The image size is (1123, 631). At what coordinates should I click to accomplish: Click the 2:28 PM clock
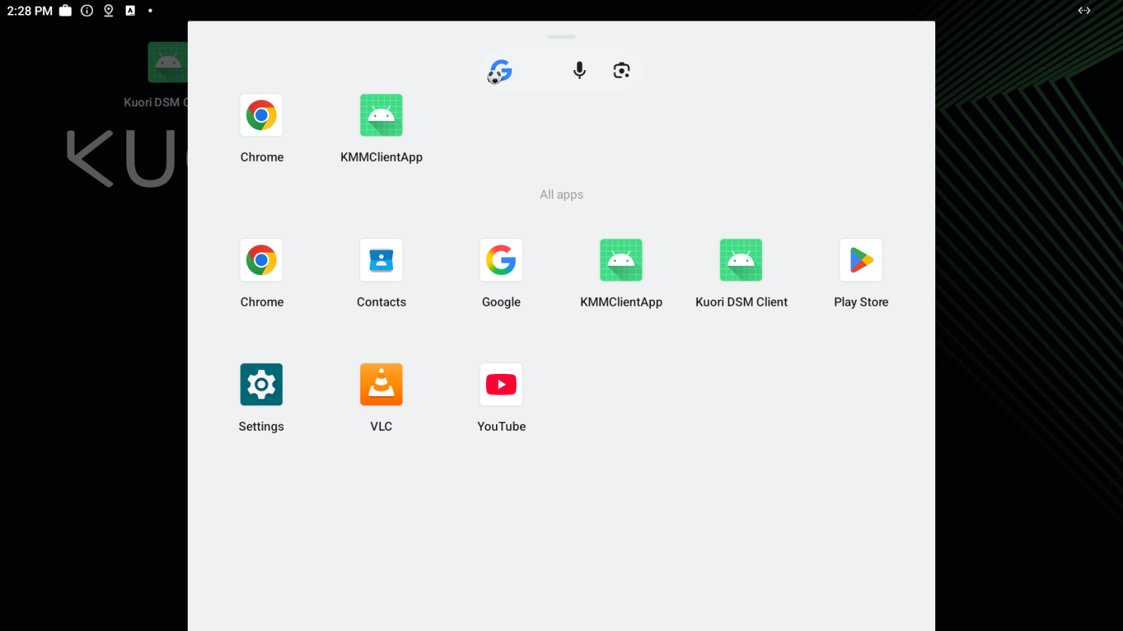pyautogui.click(x=29, y=11)
